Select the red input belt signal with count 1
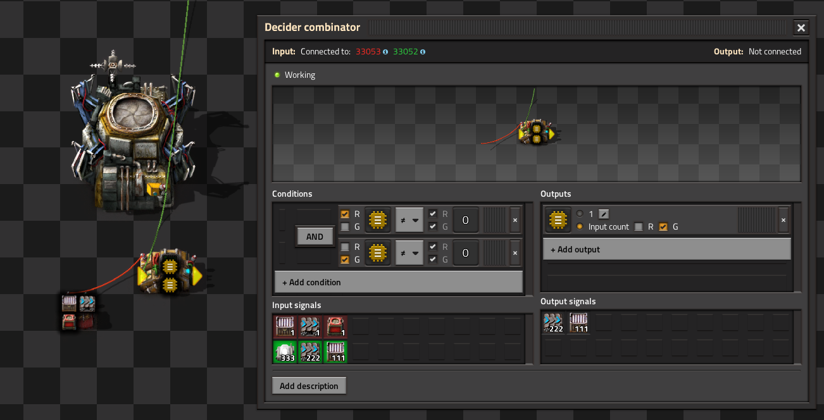 309,327
